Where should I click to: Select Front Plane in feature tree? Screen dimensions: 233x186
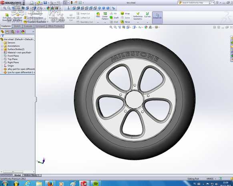pos(11,56)
